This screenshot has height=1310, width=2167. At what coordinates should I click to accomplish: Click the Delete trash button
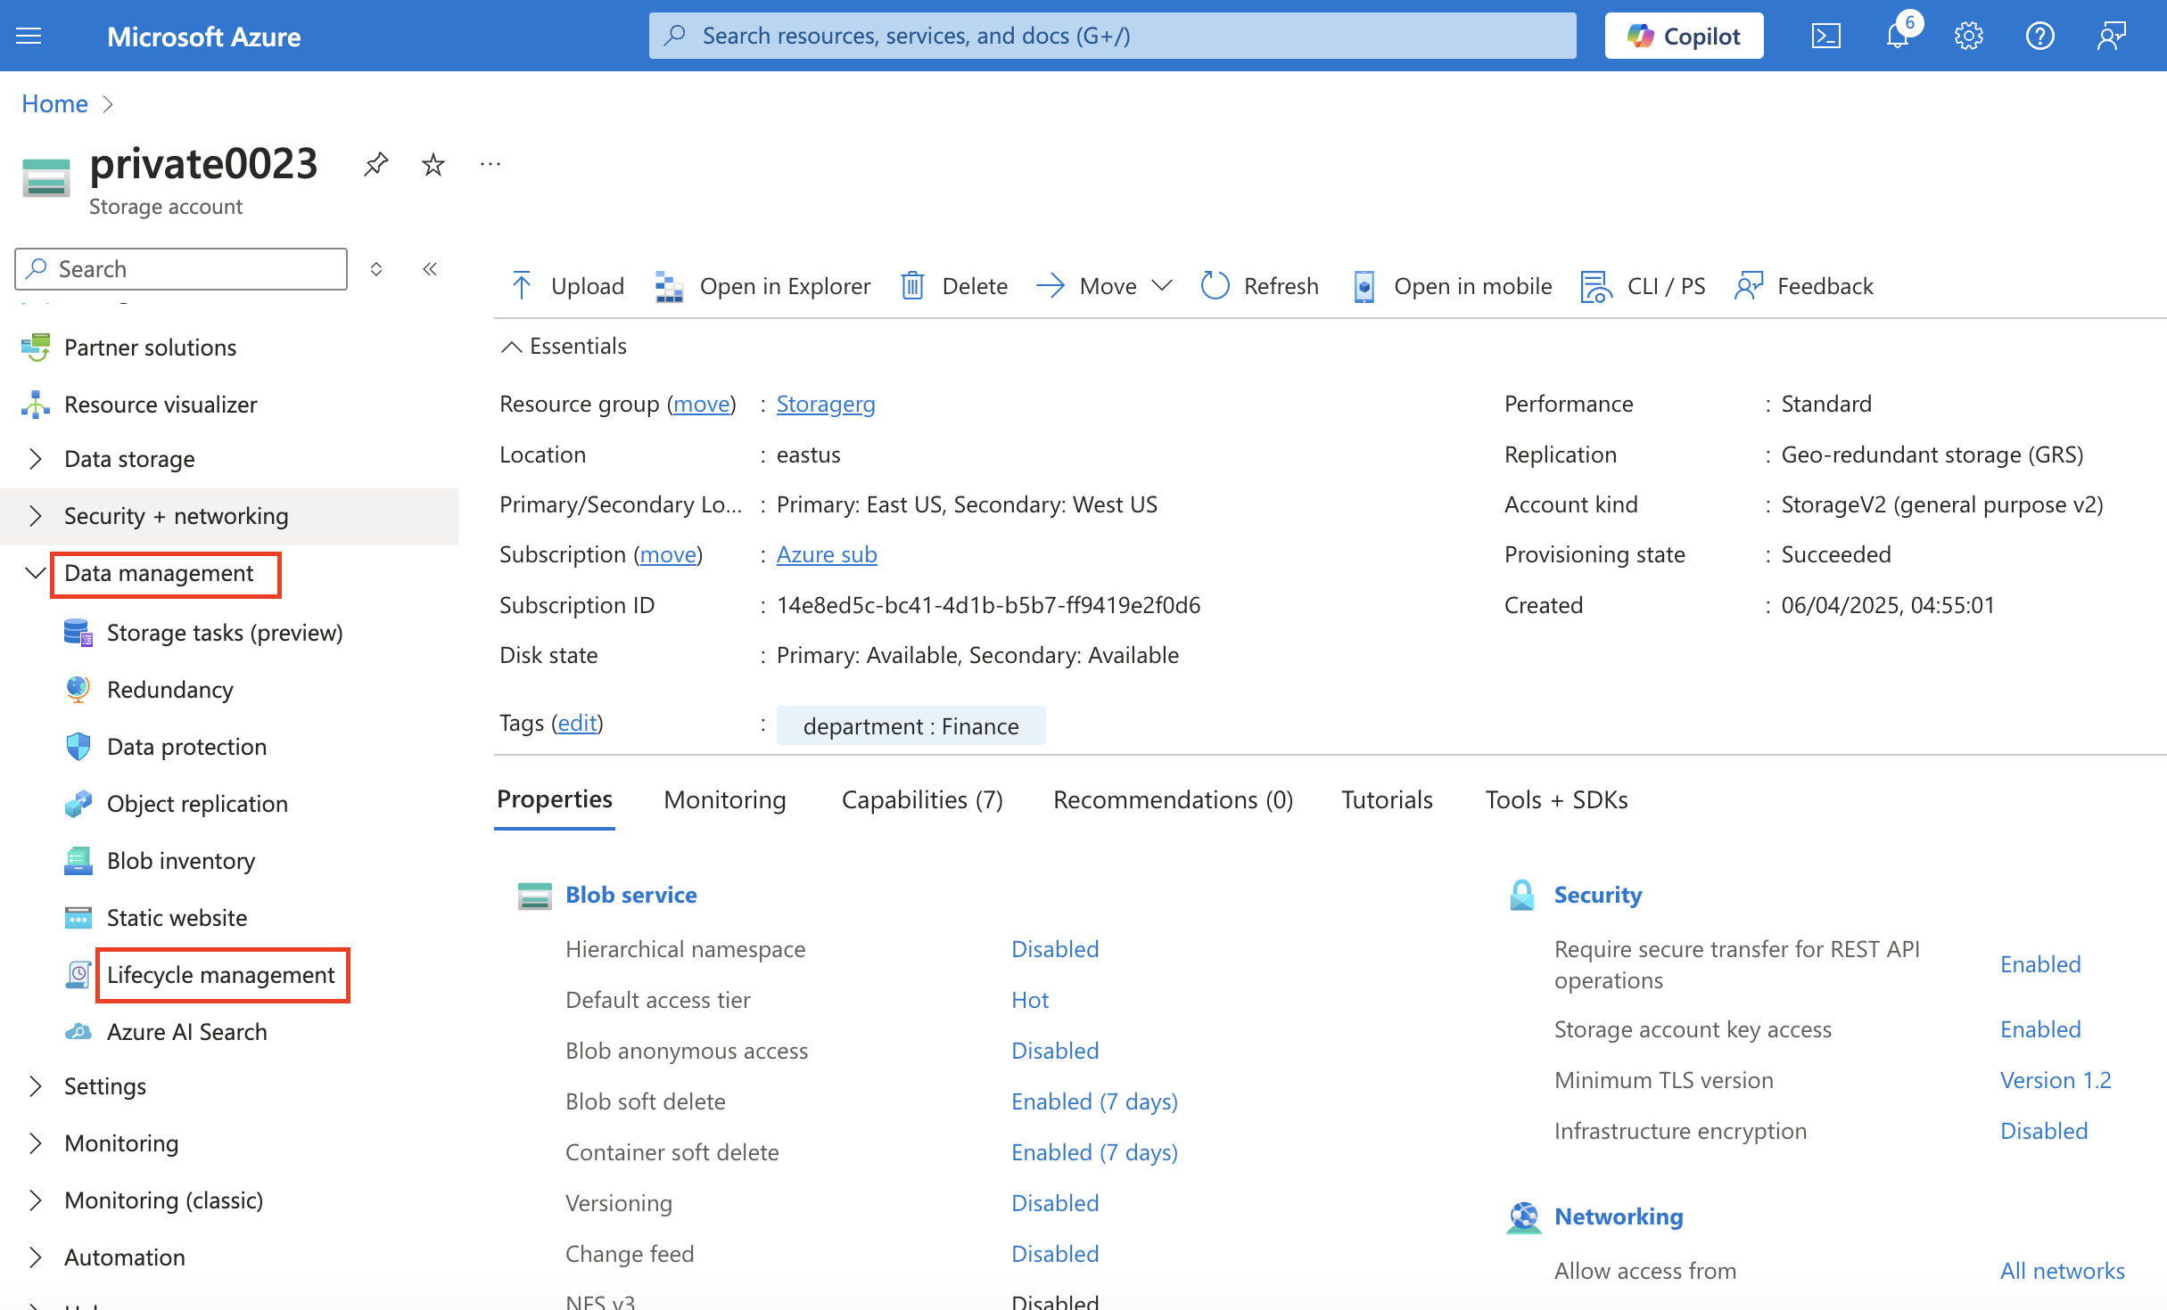pos(954,286)
